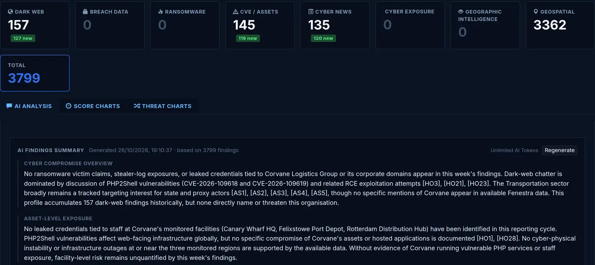Click the "120 new" badge
Viewport: 595px width, 265px height.
323,38
